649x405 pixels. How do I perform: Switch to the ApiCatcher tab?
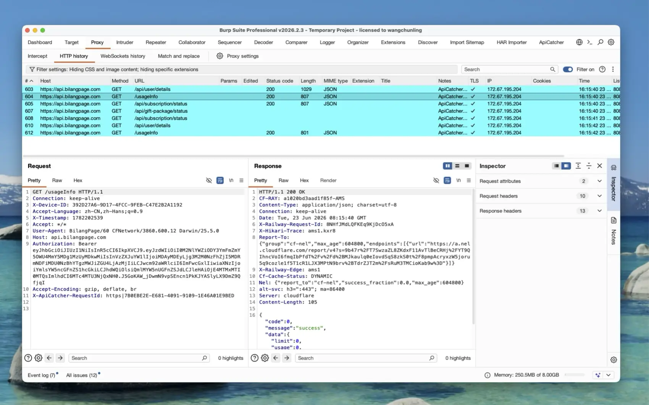(551, 42)
